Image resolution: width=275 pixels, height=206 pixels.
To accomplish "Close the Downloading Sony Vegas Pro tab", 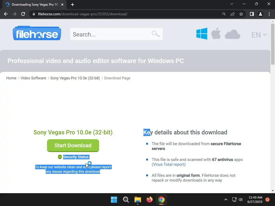I will pos(62,5).
